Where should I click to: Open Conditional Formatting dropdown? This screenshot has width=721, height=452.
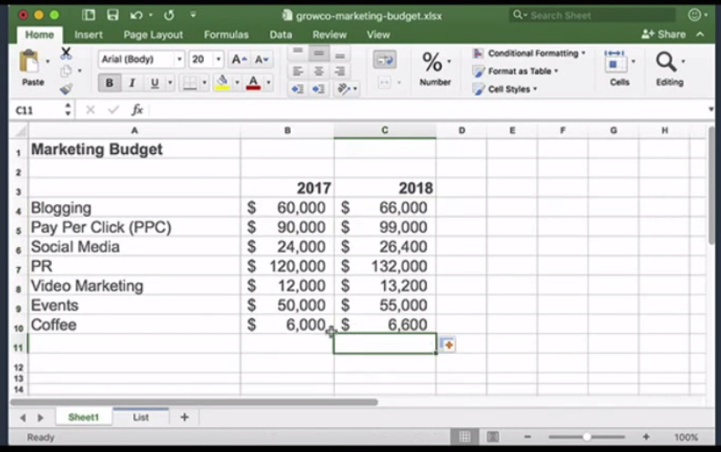tap(529, 54)
